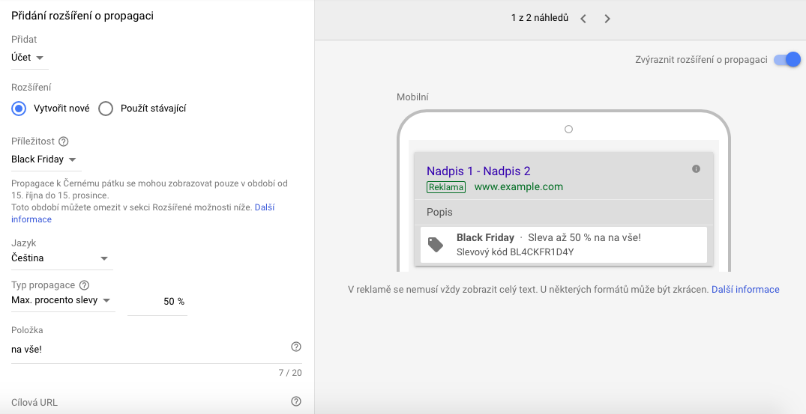This screenshot has height=414, width=806.
Task: Open the Čeština language dropdown
Action: point(61,258)
